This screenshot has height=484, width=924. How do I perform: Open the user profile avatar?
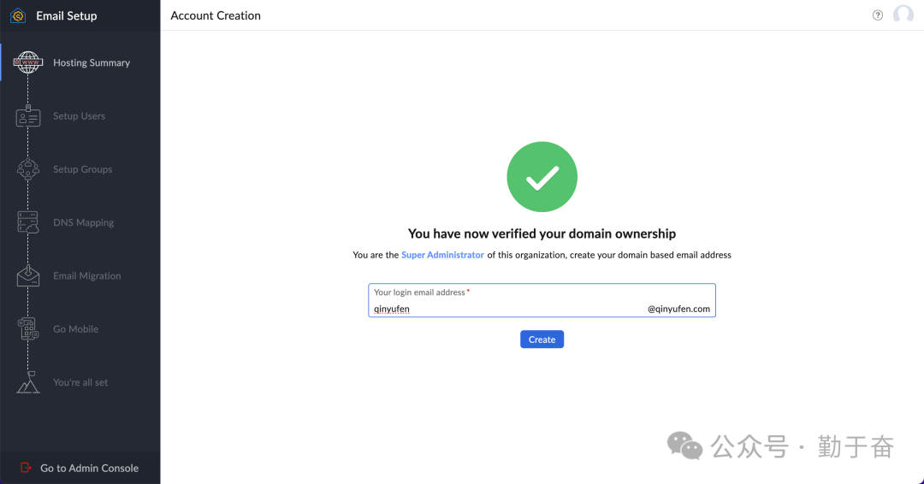tap(903, 15)
